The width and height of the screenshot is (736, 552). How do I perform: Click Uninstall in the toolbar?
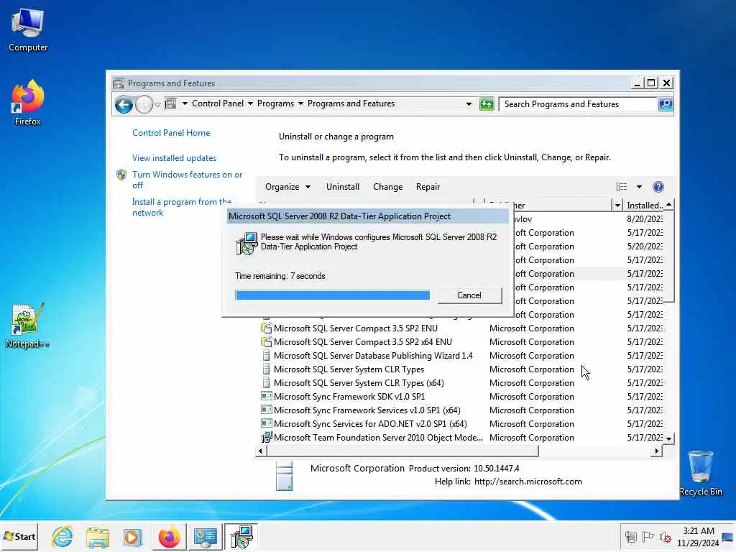coord(343,187)
